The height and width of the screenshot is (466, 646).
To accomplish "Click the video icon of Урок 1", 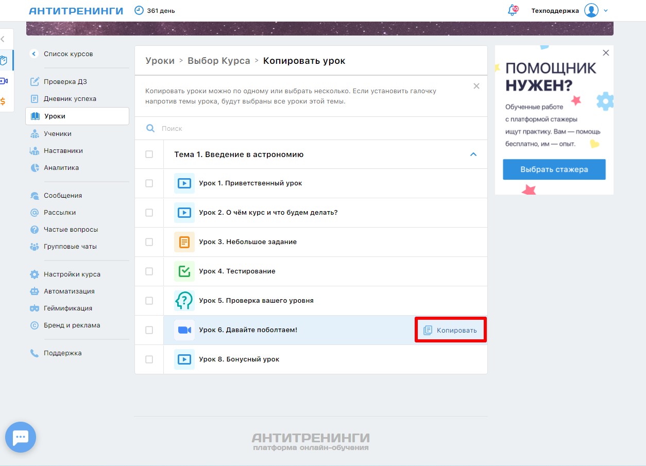I will point(184,183).
